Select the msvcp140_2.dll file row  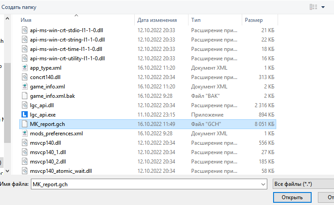pyautogui.click(x=148, y=161)
